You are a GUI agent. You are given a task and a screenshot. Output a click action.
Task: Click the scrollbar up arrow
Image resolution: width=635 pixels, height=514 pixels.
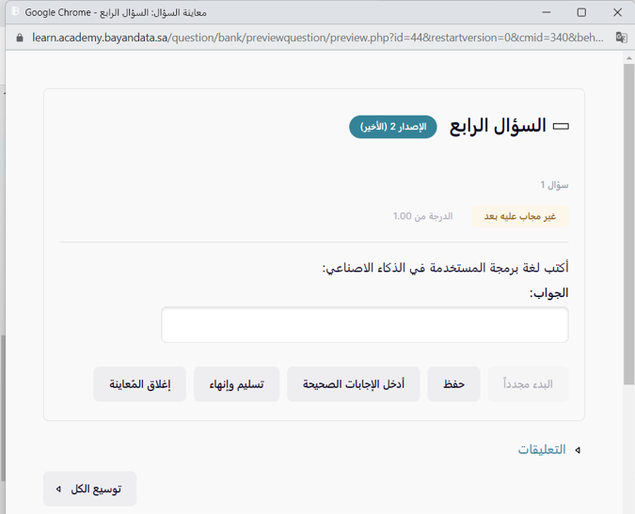tap(629, 57)
